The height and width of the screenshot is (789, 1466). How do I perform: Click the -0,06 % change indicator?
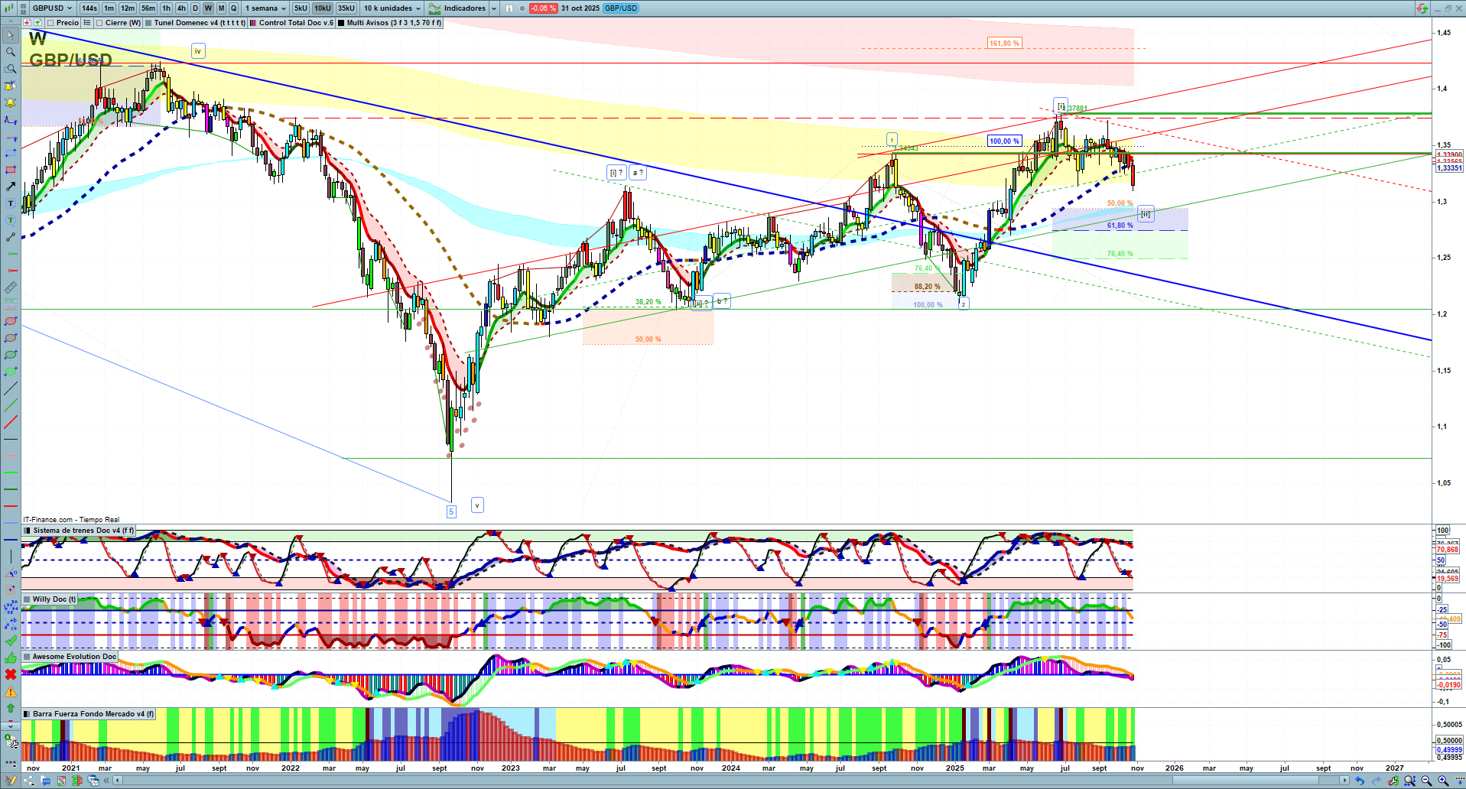(543, 8)
